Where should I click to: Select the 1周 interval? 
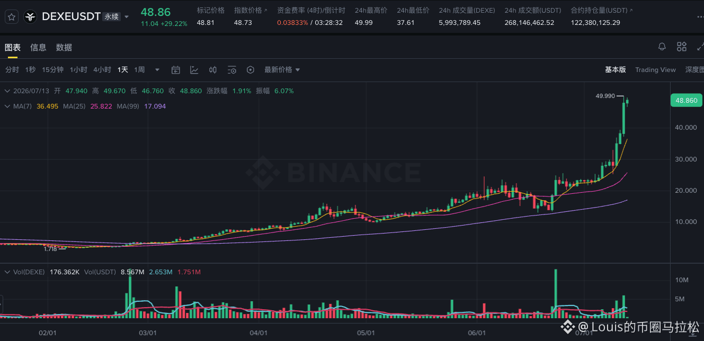coord(139,70)
